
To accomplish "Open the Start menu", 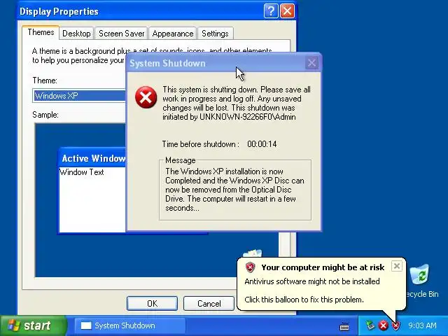I will (33, 325).
